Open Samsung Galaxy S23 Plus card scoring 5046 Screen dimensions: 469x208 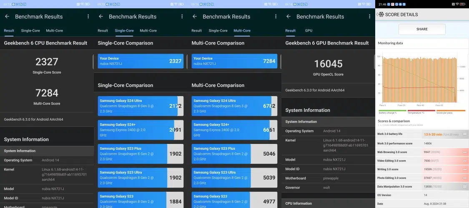coord(234,154)
